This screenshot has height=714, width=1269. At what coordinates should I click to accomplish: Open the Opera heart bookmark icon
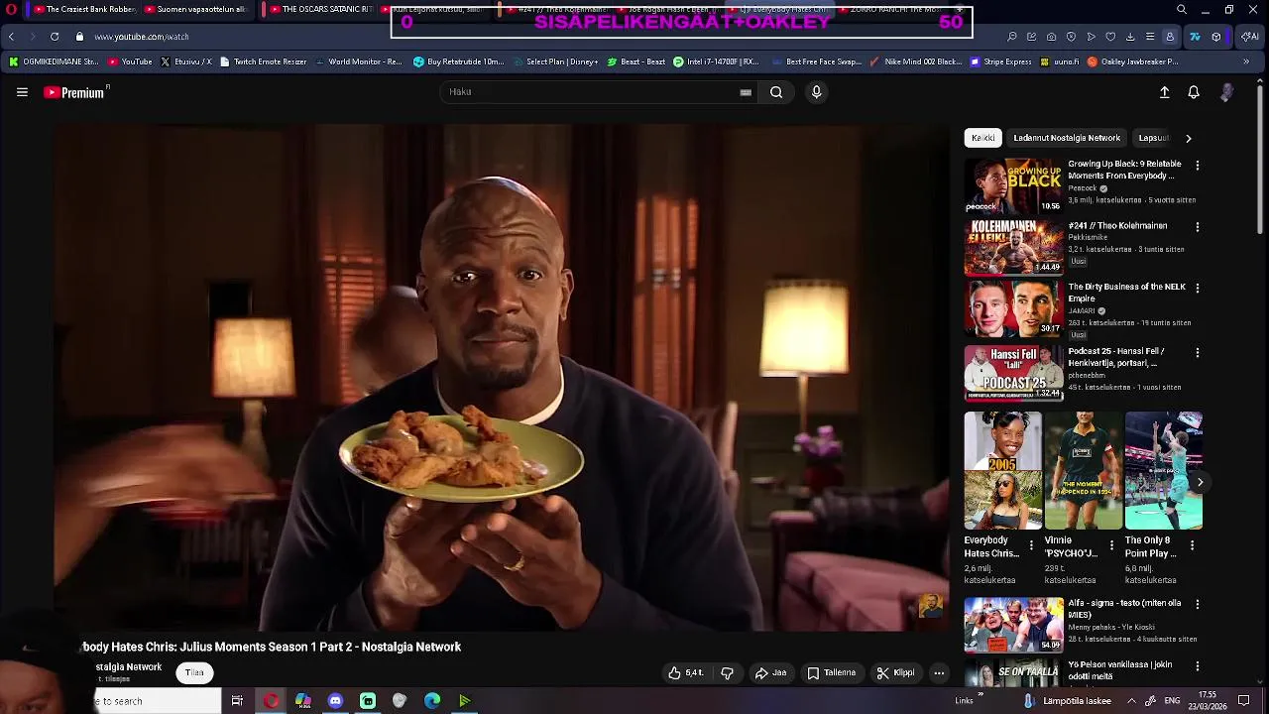pyautogui.click(x=1110, y=37)
